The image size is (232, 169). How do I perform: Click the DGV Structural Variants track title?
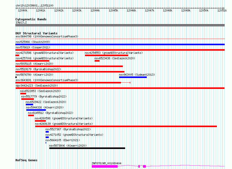click(x=36, y=33)
